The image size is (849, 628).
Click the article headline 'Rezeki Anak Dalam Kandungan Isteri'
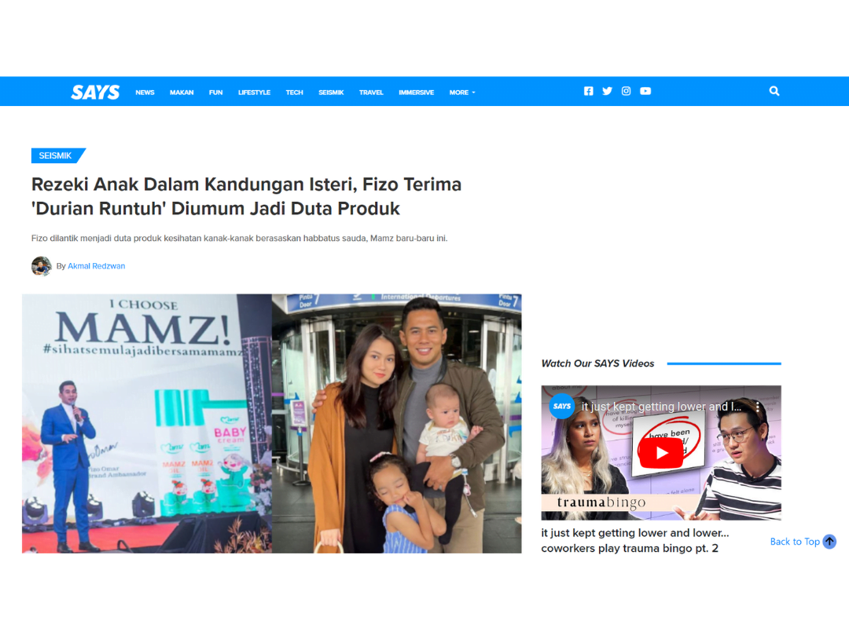point(246,196)
